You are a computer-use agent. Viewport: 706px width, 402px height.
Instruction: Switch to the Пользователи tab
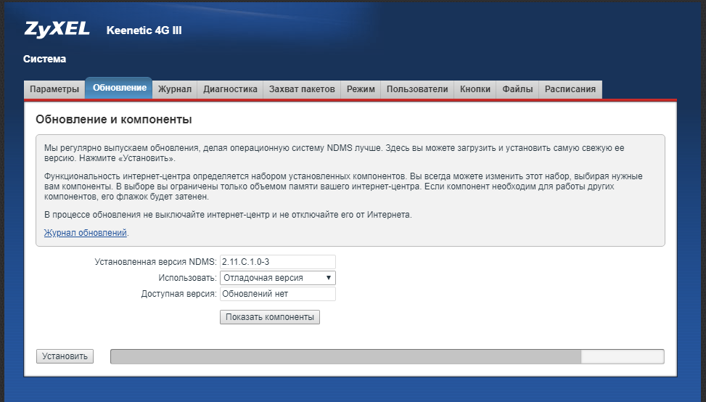(x=417, y=89)
